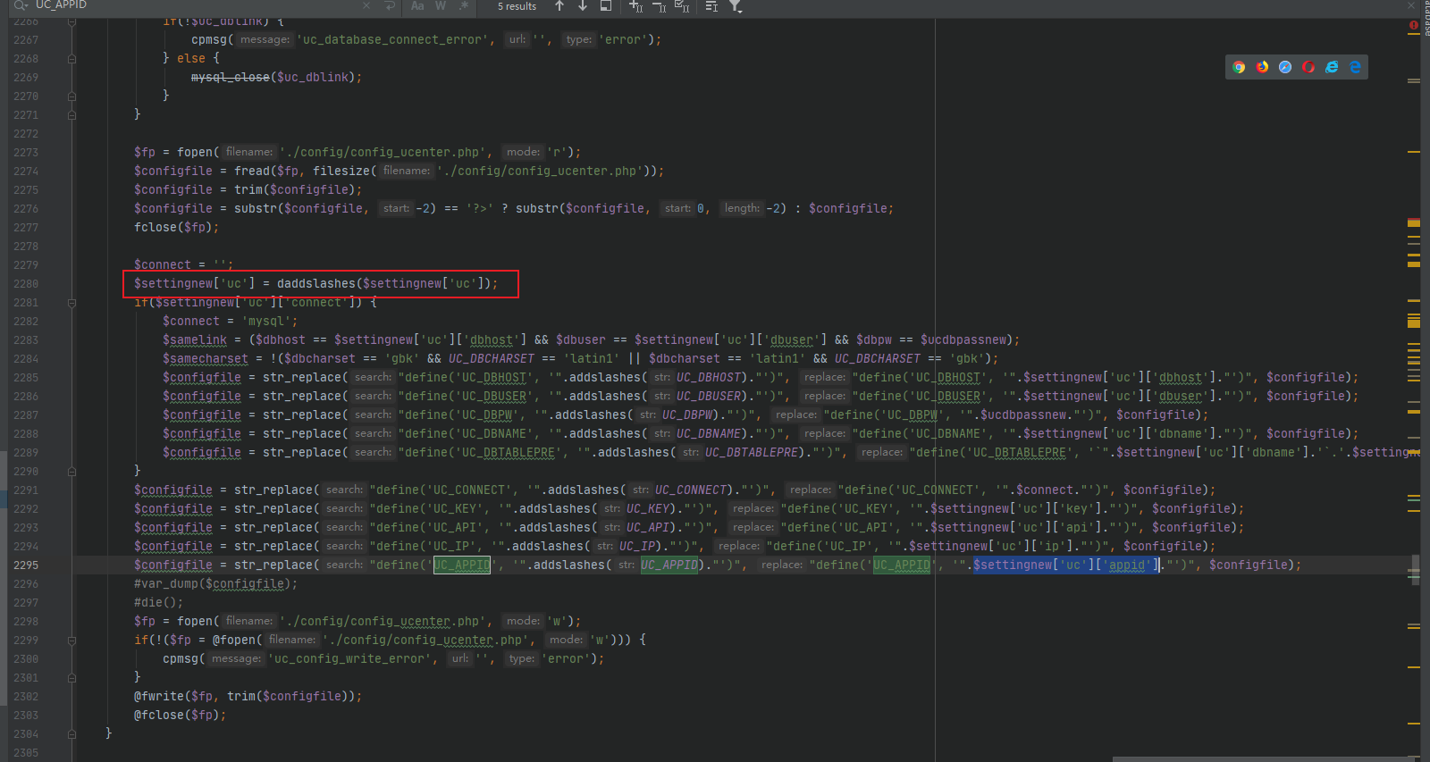Open search results in Find window
Image resolution: width=1430 pixels, height=762 pixels.
tap(606, 5)
